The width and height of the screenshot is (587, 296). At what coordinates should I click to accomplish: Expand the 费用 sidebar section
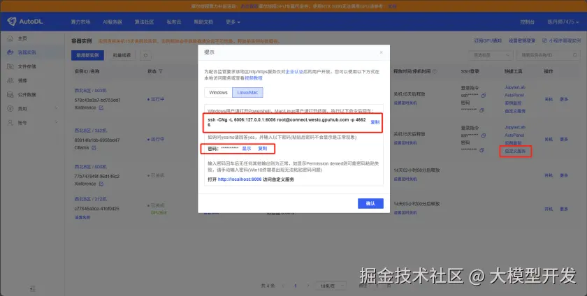click(32, 108)
